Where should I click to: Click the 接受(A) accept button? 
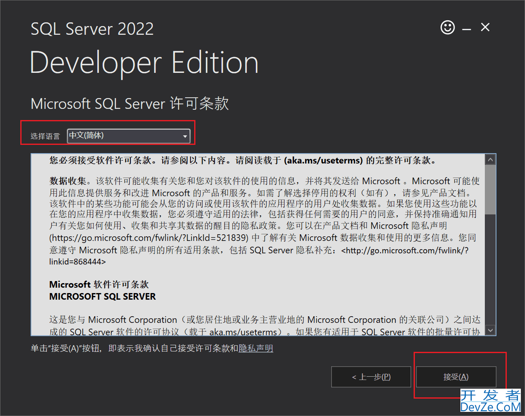[456, 377]
